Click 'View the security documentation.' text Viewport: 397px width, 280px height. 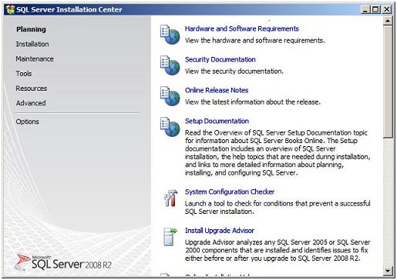click(234, 72)
